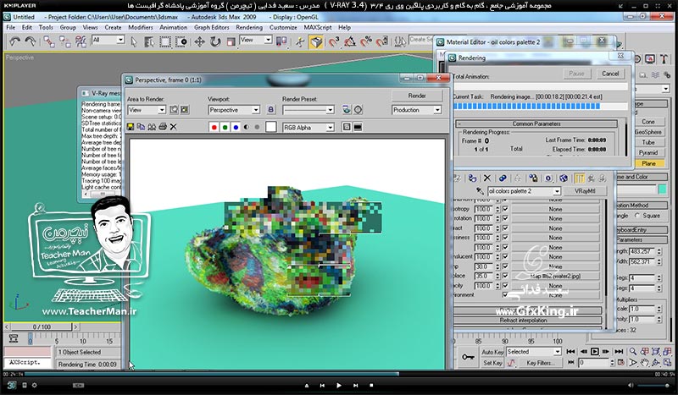Open Render Setup icon beside Render Preset

click(x=347, y=110)
